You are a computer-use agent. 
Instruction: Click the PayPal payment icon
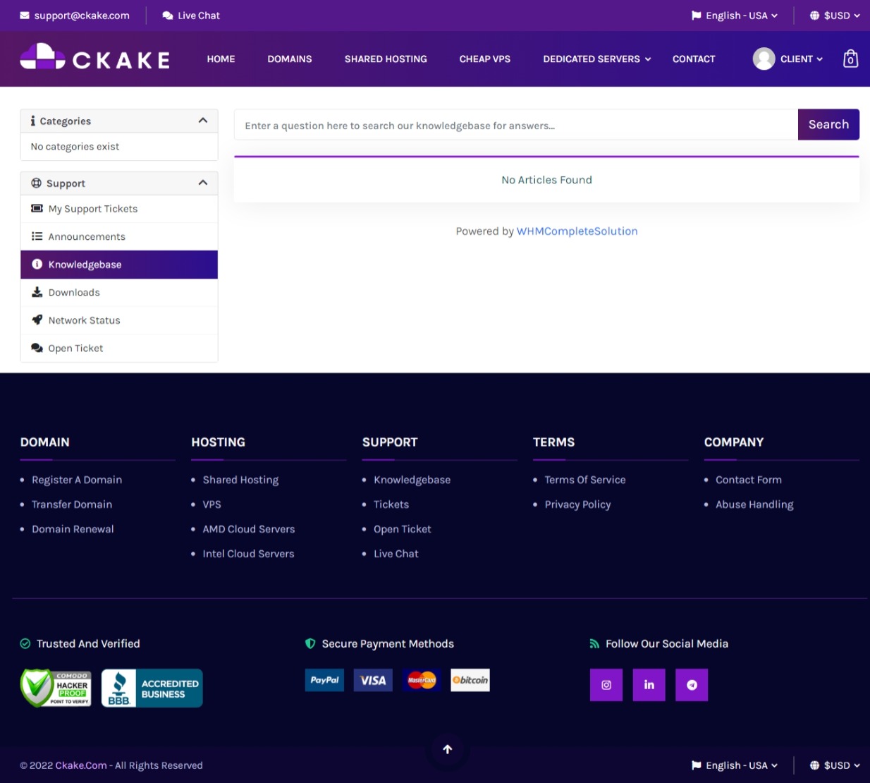click(324, 680)
